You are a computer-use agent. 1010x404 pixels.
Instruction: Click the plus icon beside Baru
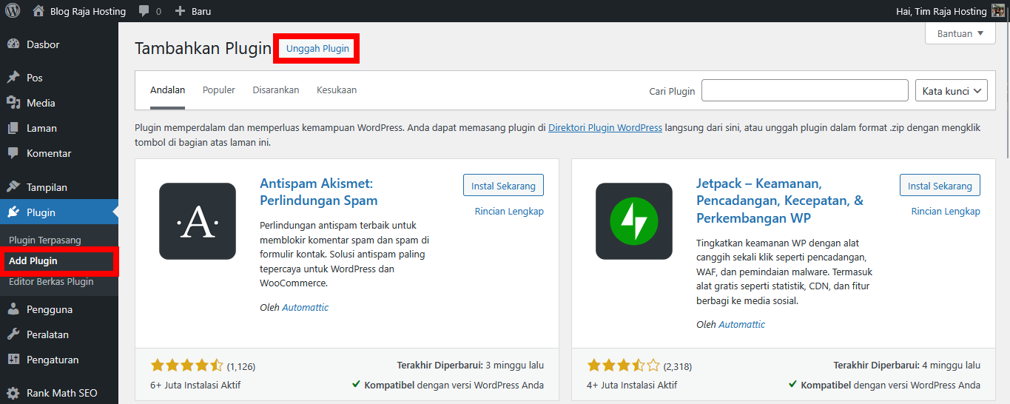180,11
